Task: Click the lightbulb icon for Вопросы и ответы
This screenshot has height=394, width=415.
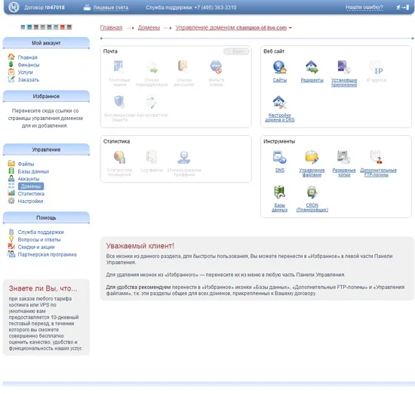Action: (11, 239)
